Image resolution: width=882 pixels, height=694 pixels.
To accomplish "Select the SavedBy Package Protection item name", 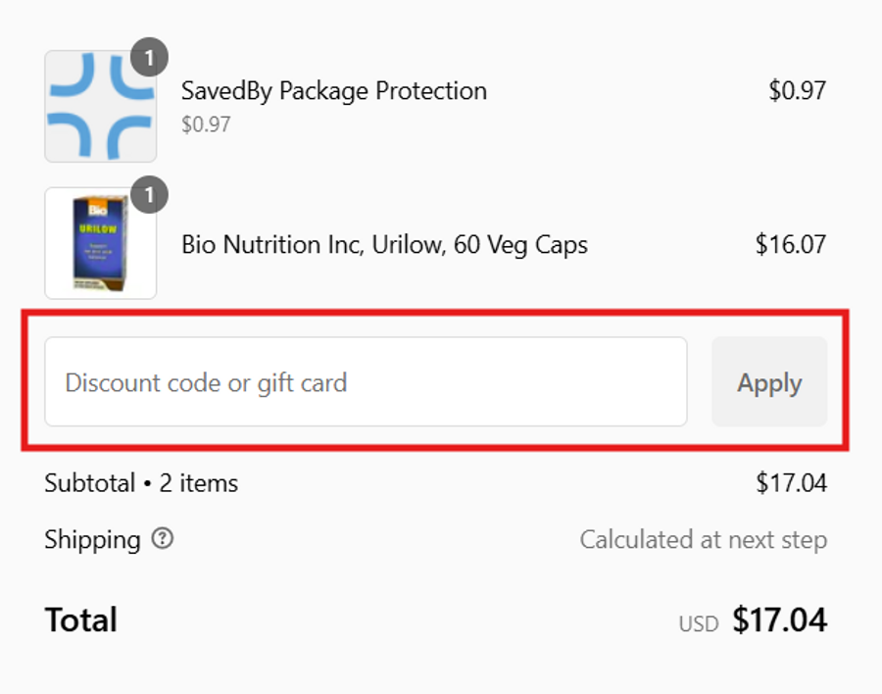I will [x=333, y=91].
